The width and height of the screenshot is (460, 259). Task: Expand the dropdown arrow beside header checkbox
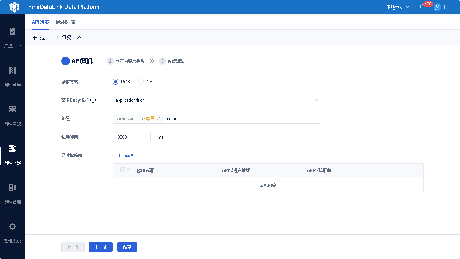click(x=128, y=170)
